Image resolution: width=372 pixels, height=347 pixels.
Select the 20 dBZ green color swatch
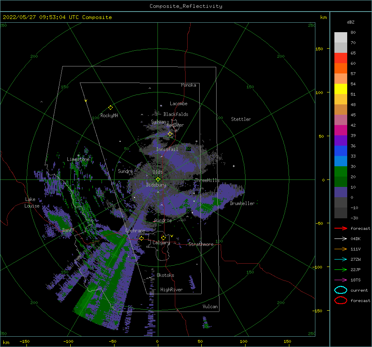(341, 172)
